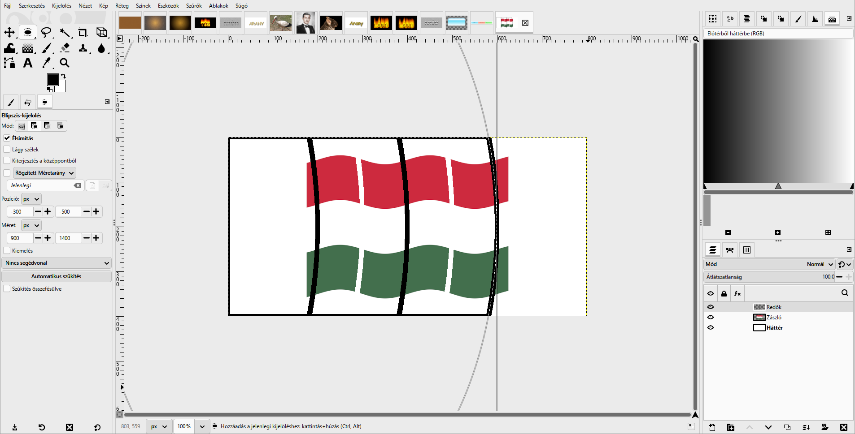Open the zoom percentage dropdown
Screen dimensions: 855x434
pyautogui.click(x=202, y=426)
